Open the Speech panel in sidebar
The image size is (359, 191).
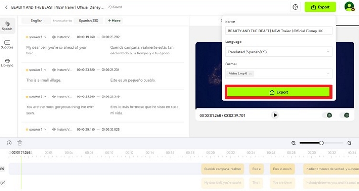point(7,25)
